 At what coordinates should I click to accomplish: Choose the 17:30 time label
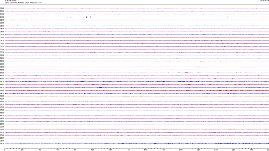click(2, 110)
